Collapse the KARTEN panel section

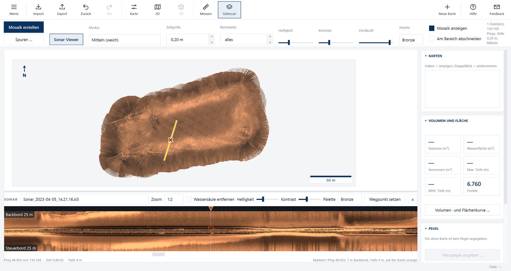[426, 56]
